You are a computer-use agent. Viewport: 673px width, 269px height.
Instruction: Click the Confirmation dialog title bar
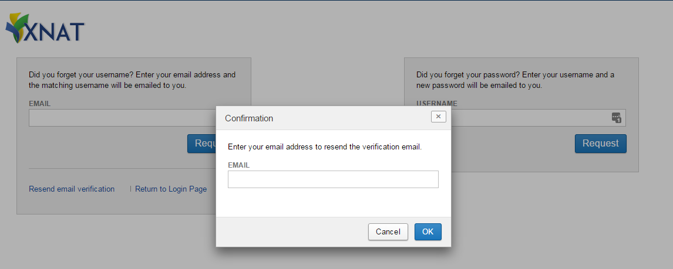coord(323,118)
